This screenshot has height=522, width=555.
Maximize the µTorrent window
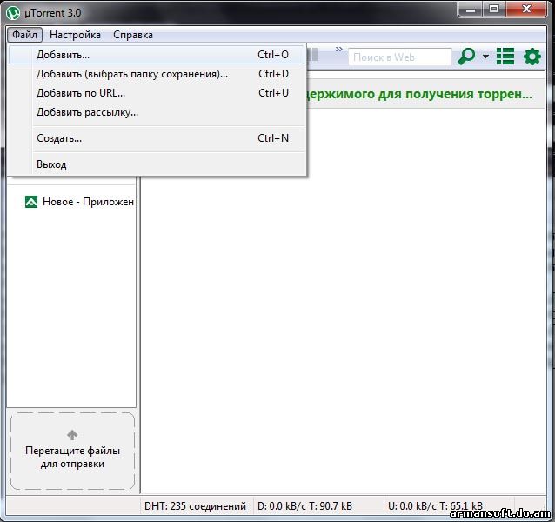click(494, 10)
